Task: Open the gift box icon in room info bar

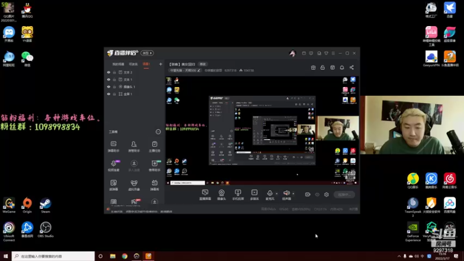Action: [313, 67]
